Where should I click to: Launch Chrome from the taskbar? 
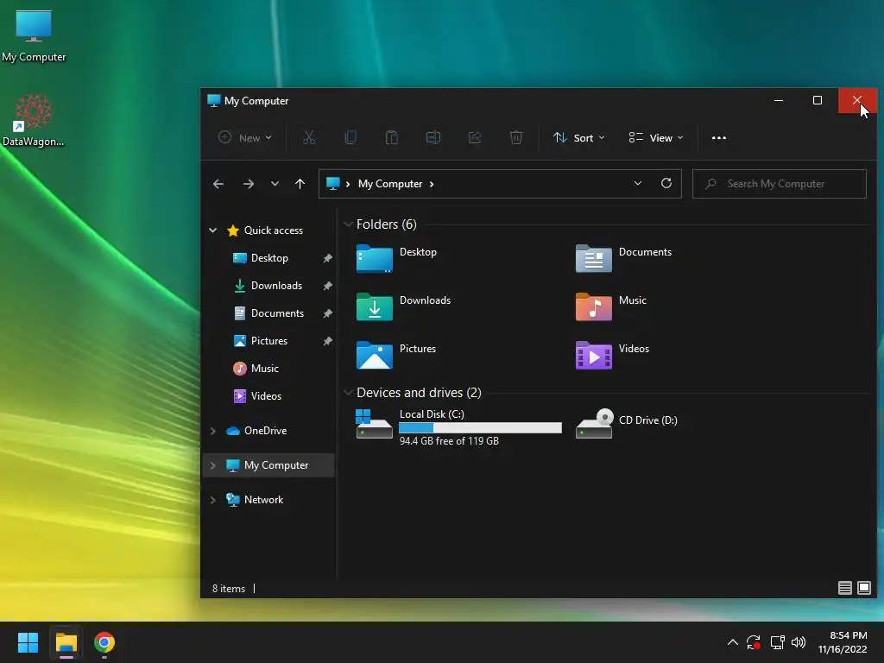(104, 642)
